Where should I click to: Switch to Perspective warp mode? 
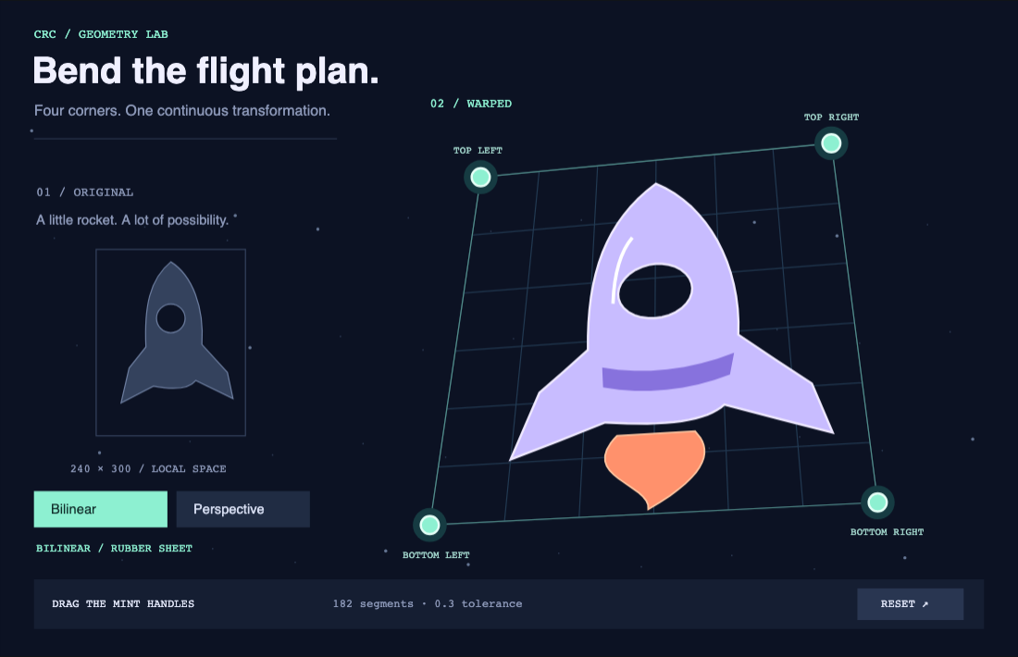(x=242, y=509)
